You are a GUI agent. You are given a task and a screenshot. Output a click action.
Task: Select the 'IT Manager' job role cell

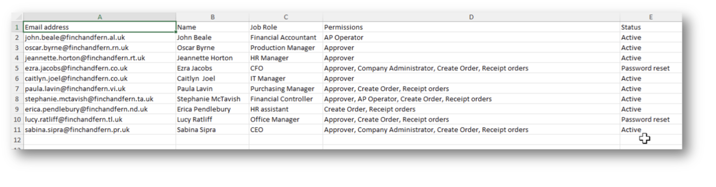[x=285, y=78]
